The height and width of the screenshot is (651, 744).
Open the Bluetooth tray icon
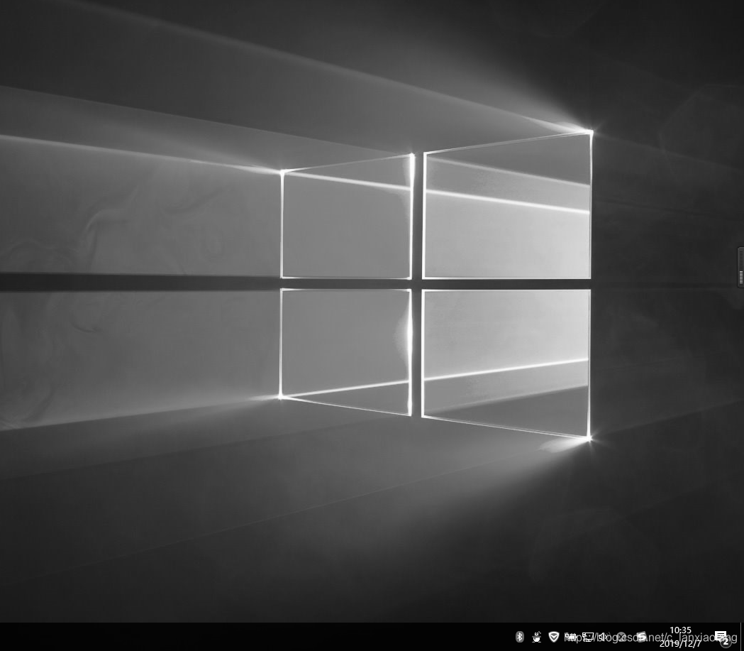click(520, 637)
